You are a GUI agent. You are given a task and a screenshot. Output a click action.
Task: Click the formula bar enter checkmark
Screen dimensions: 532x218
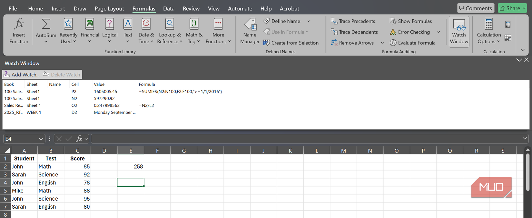tap(69, 139)
